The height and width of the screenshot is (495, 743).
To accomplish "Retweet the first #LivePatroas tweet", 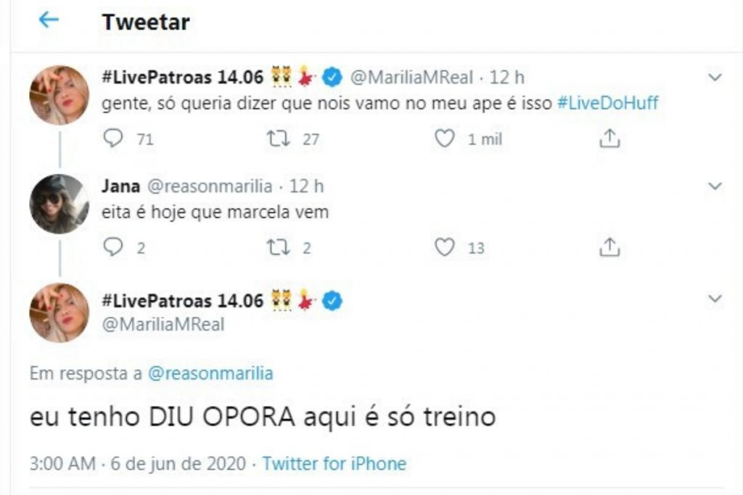I will tap(278, 138).
